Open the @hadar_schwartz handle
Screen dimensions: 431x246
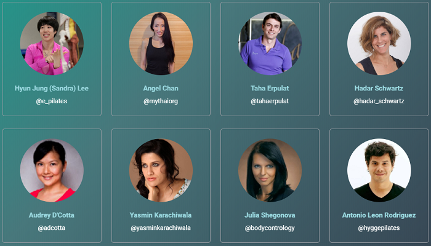[379, 101]
